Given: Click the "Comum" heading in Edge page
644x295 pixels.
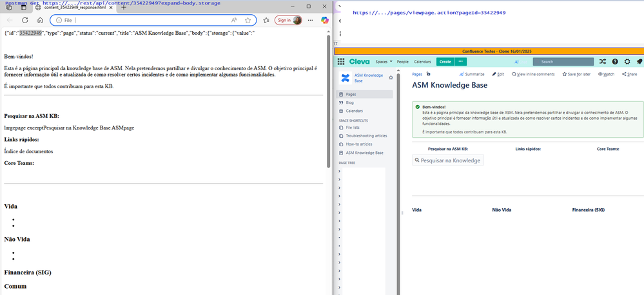Looking at the screenshot, I should (15, 286).
